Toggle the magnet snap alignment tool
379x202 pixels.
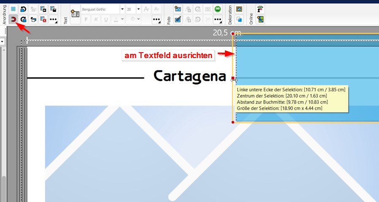14,19
